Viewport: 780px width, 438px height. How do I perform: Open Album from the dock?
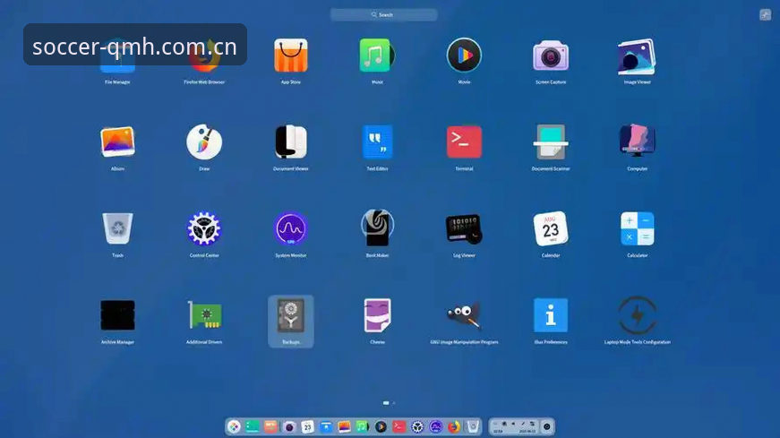point(344,426)
